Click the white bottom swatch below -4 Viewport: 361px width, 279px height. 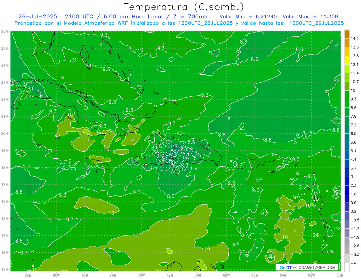pos(347,267)
